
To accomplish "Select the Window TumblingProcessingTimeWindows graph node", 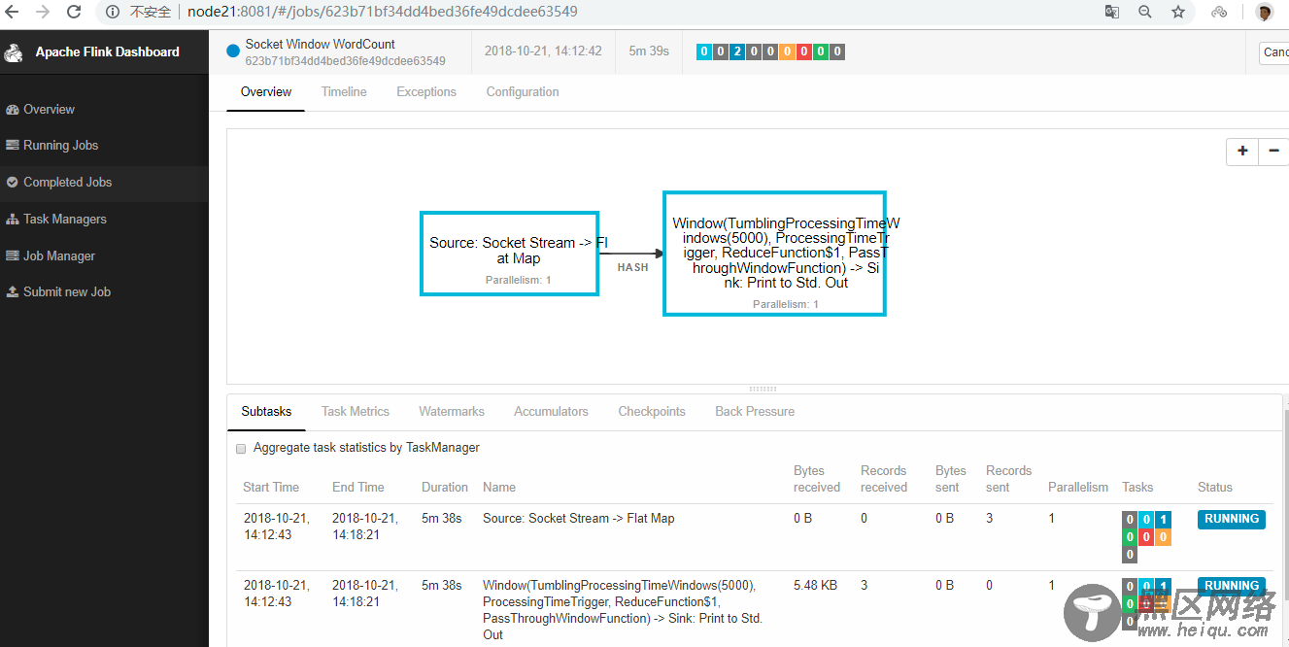I will point(774,254).
